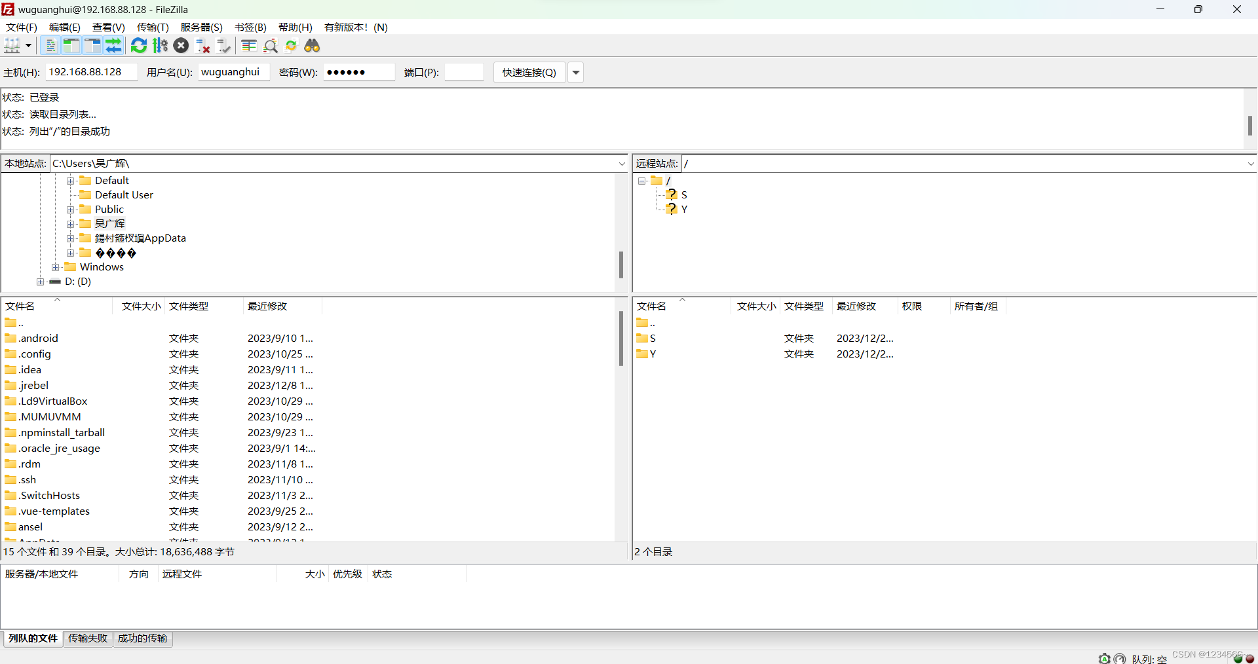Switch to the 成功的传输 tab

[143, 638]
